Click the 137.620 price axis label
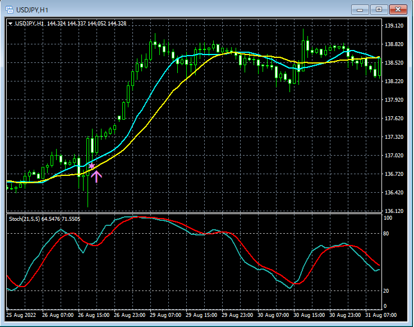This screenshot has width=414, height=327. [394, 118]
